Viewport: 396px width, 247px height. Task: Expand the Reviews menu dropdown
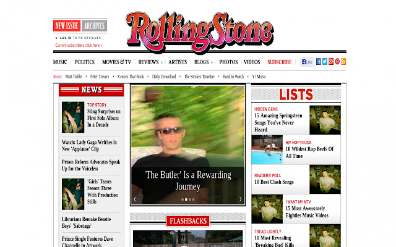click(161, 62)
